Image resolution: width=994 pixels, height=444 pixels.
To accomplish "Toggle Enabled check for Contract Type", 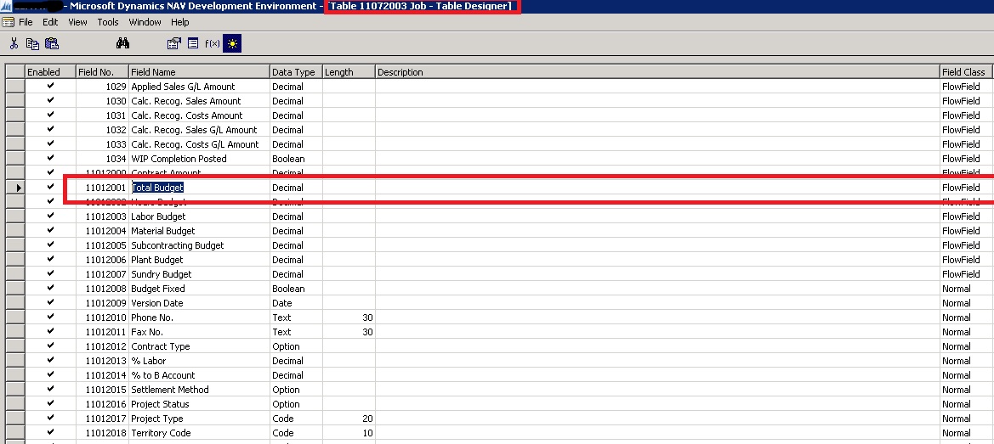I will pyautogui.click(x=51, y=346).
